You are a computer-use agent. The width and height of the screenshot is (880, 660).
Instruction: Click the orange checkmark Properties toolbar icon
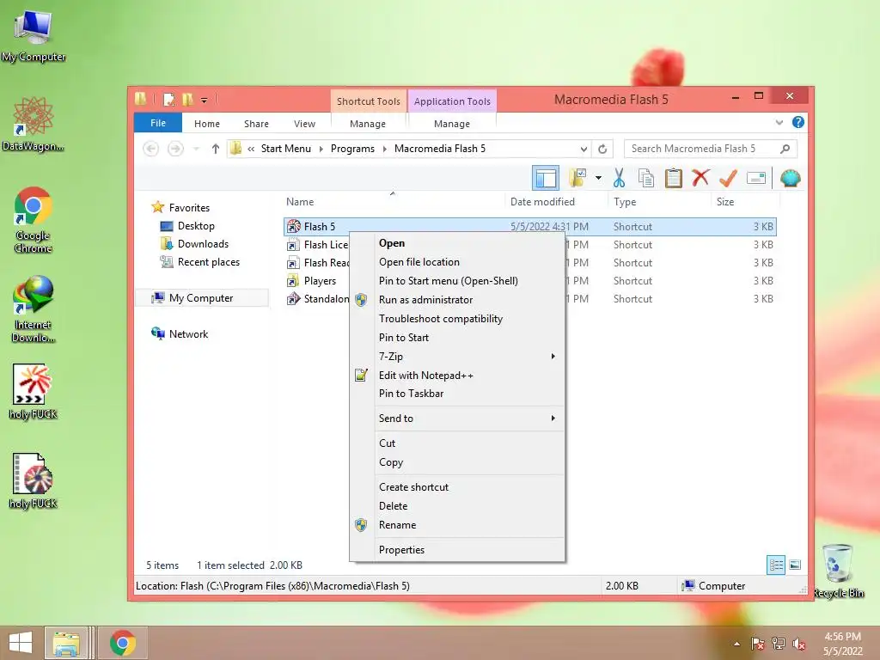tap(728, 179)
